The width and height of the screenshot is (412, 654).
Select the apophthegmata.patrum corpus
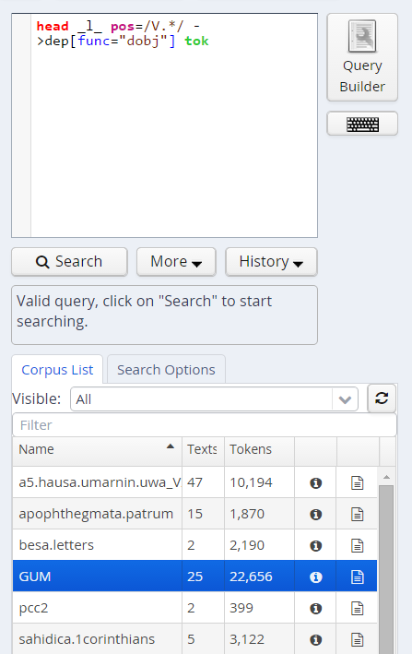(x=194, y=514)
